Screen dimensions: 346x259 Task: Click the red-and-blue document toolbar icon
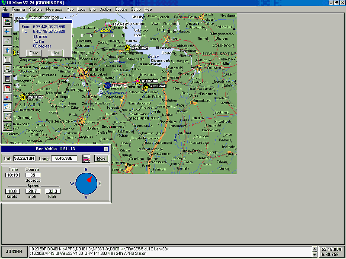click(7, 88)
